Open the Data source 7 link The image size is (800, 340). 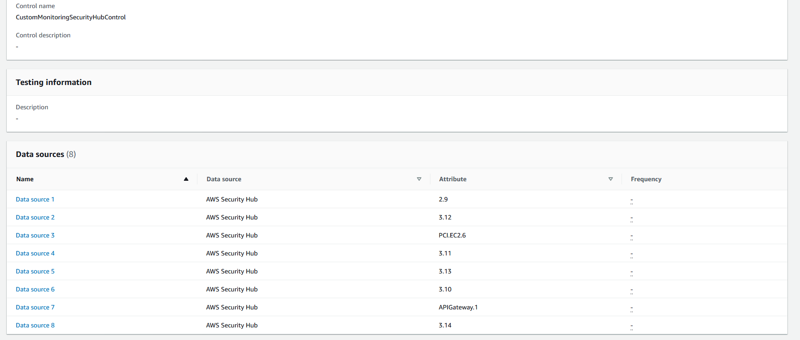(x=35, y=307)
